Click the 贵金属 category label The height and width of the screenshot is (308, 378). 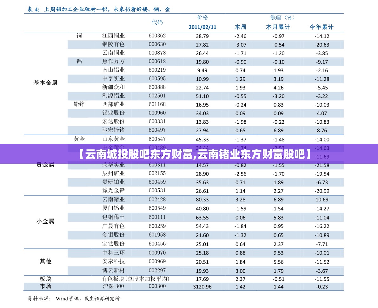[x=45, y=165]
